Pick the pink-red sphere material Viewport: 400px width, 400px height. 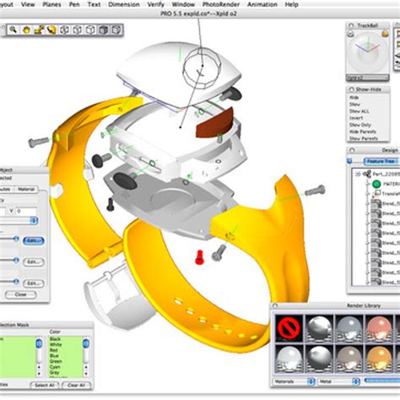(380, 328)
